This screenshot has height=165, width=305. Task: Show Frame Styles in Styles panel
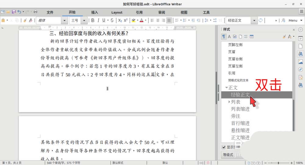pos(235,37)
